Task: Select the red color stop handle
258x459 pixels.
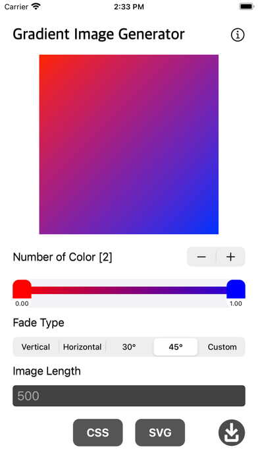Action: (22, 289)
